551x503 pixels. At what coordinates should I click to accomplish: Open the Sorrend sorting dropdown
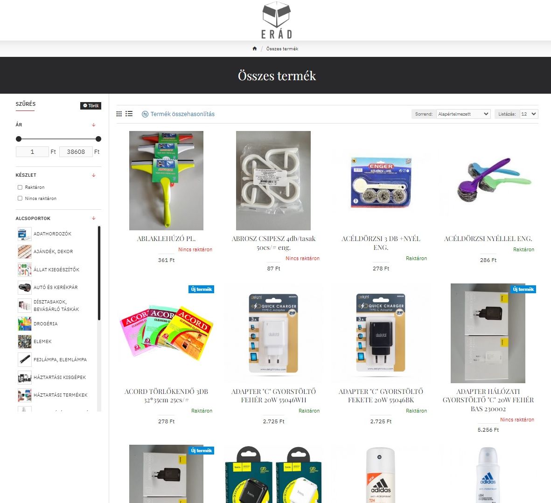pos(463,114)
